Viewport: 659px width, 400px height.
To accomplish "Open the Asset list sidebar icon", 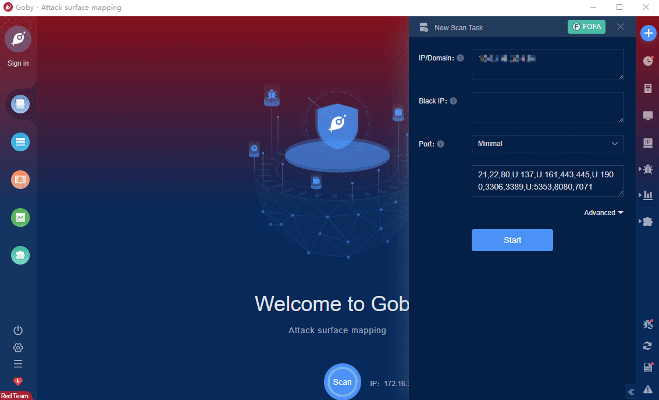I will click(x=20, y=142).
